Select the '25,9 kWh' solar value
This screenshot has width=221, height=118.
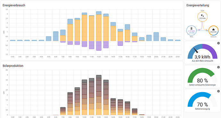tap(202, 18)
